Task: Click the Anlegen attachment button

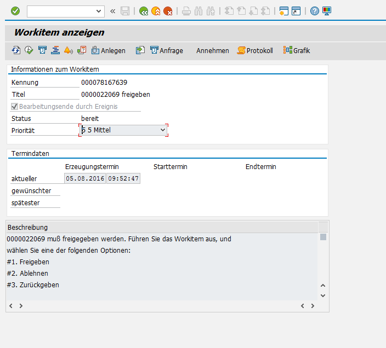Action: pyautogui.click(x=109, y=50)
